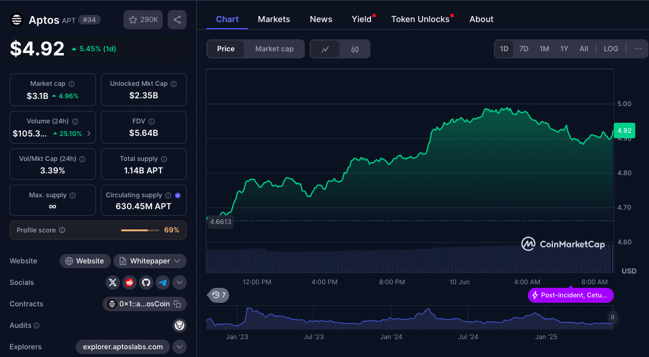
Task: Select the Price chart toggle
Action: 225,49
